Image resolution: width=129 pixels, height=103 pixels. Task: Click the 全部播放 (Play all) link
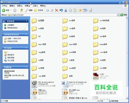click(x=11, y=25)
